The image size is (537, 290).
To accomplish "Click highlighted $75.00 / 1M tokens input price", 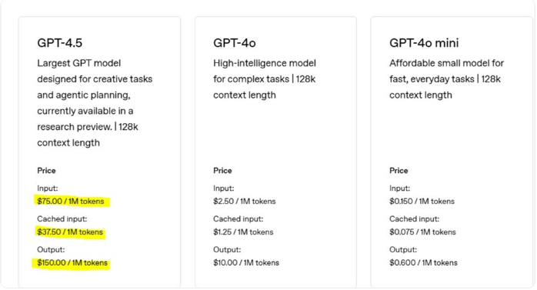I will pyautogui.click(x=71, y=201).
